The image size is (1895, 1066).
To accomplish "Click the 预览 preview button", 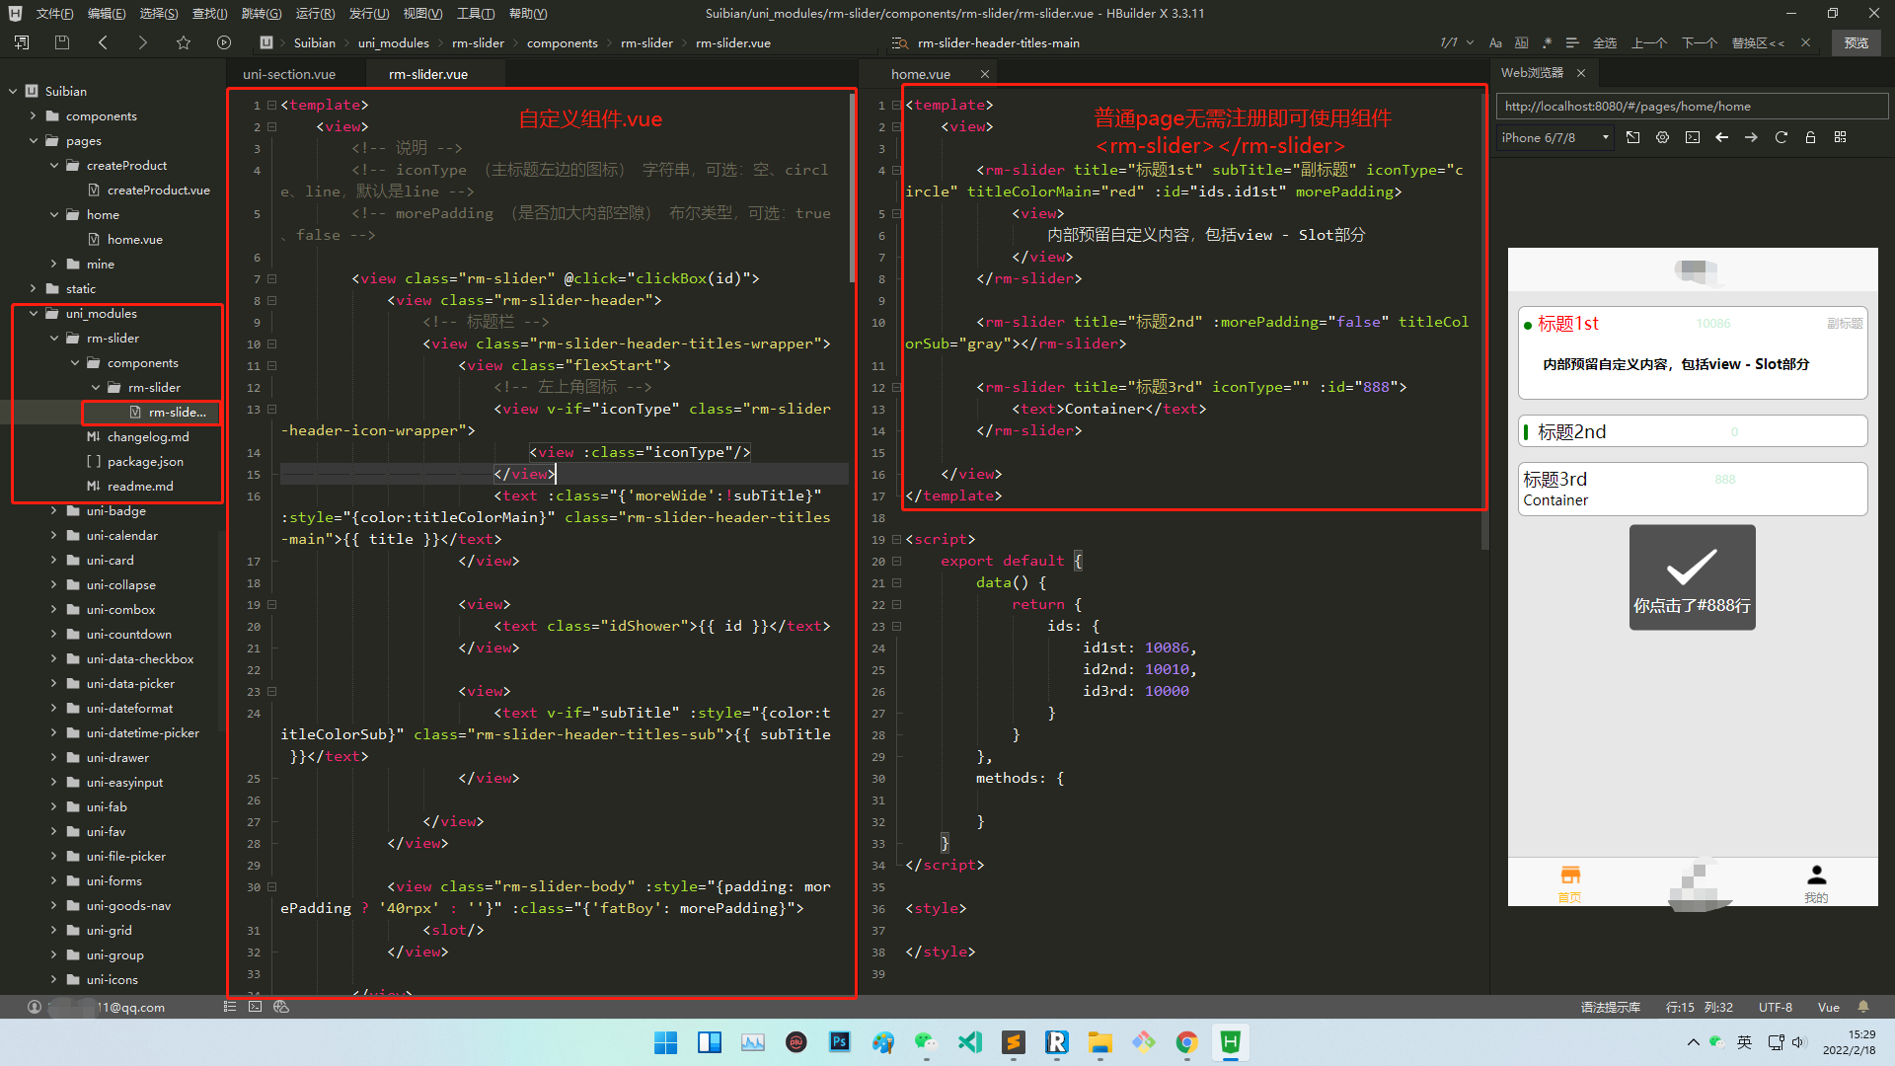I will [1856, 42].
